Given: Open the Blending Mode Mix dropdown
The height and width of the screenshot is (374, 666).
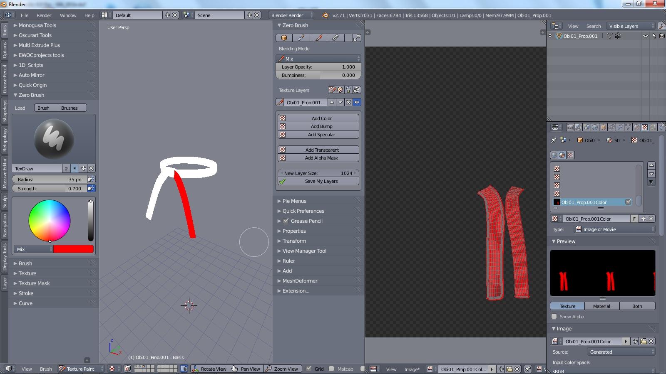Looking at the screenshot, I should pyautogui.click(x=318, y=59).
